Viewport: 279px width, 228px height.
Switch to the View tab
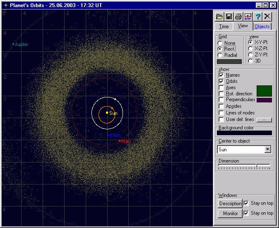click(243, 26)
